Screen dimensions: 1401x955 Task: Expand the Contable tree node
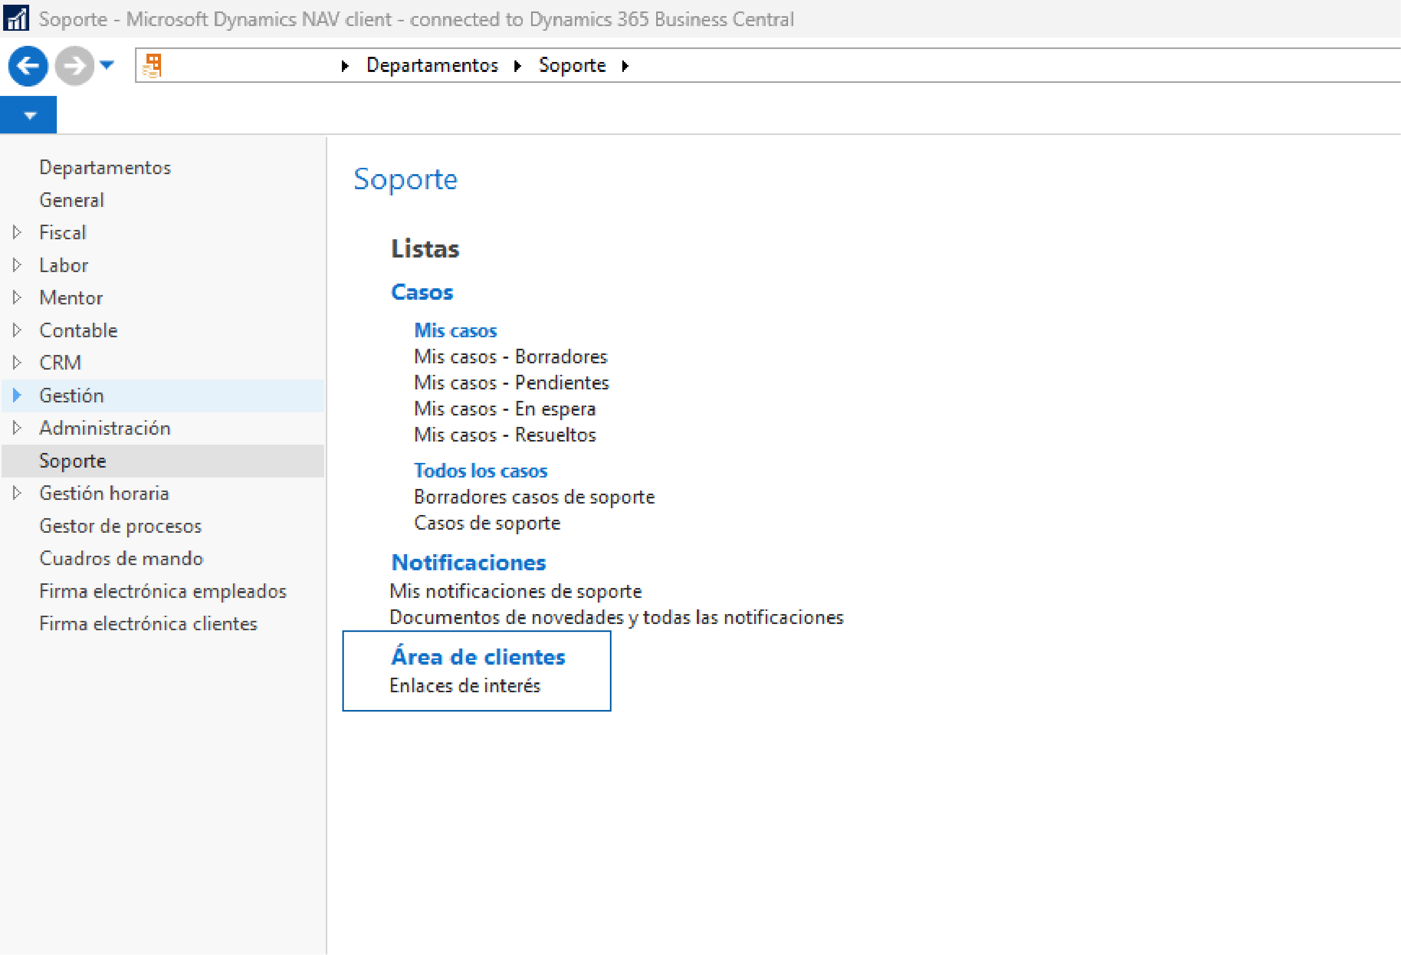click(x=17, y=330)
